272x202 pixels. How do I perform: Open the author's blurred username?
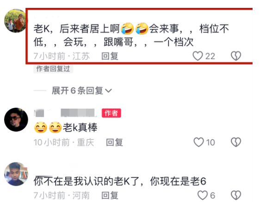(x=64, y=113)
